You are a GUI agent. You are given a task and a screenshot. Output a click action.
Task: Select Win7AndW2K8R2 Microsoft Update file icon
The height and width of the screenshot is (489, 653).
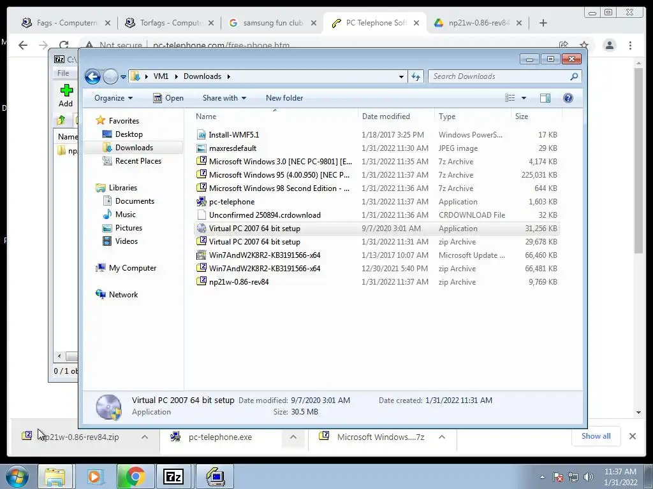202,255
